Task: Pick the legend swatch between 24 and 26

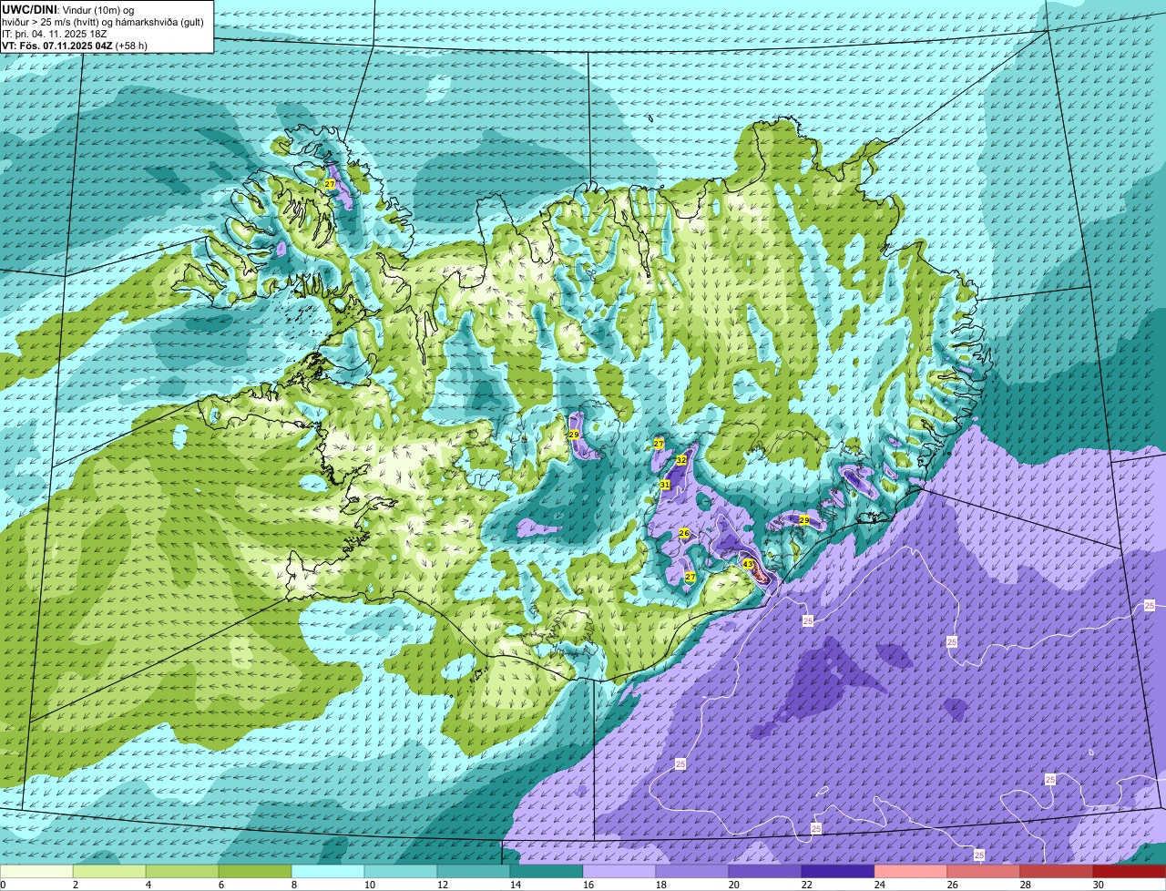Action: tap(911, 872)
